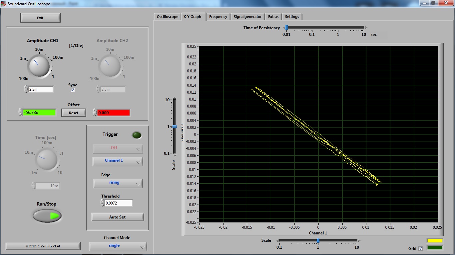The width and height of the screenshot is (455, 255).
Task: Open the Trigger mode Off dropdown
Action: 118,148
